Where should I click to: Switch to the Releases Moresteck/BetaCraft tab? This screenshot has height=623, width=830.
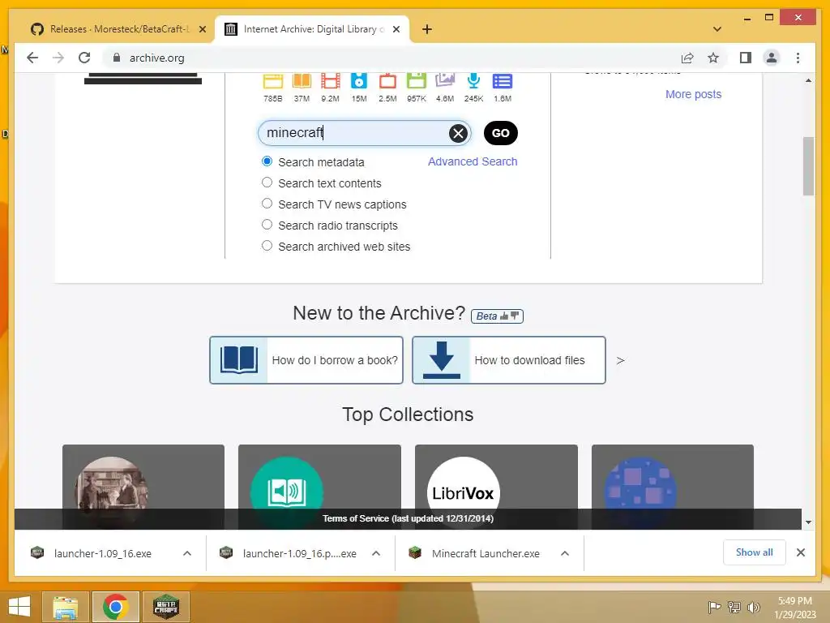[117, 29]
